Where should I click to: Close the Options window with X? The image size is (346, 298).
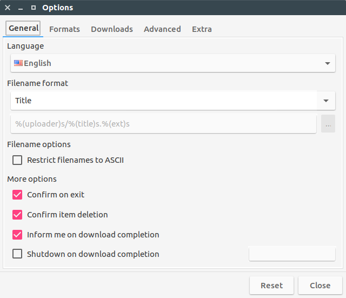[x=8, y=8]
